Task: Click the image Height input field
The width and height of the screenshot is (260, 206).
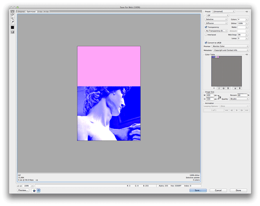Action: tap(210, 99)
